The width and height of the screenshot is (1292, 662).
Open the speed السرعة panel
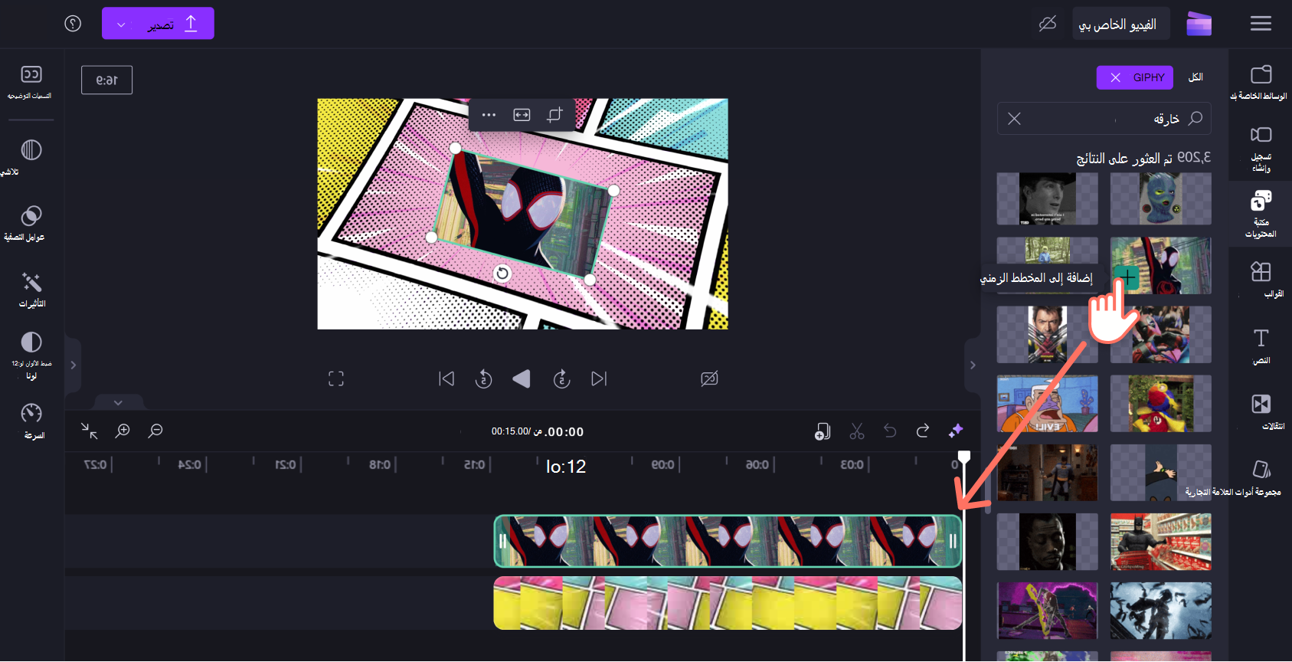click(x=31, y=421)
